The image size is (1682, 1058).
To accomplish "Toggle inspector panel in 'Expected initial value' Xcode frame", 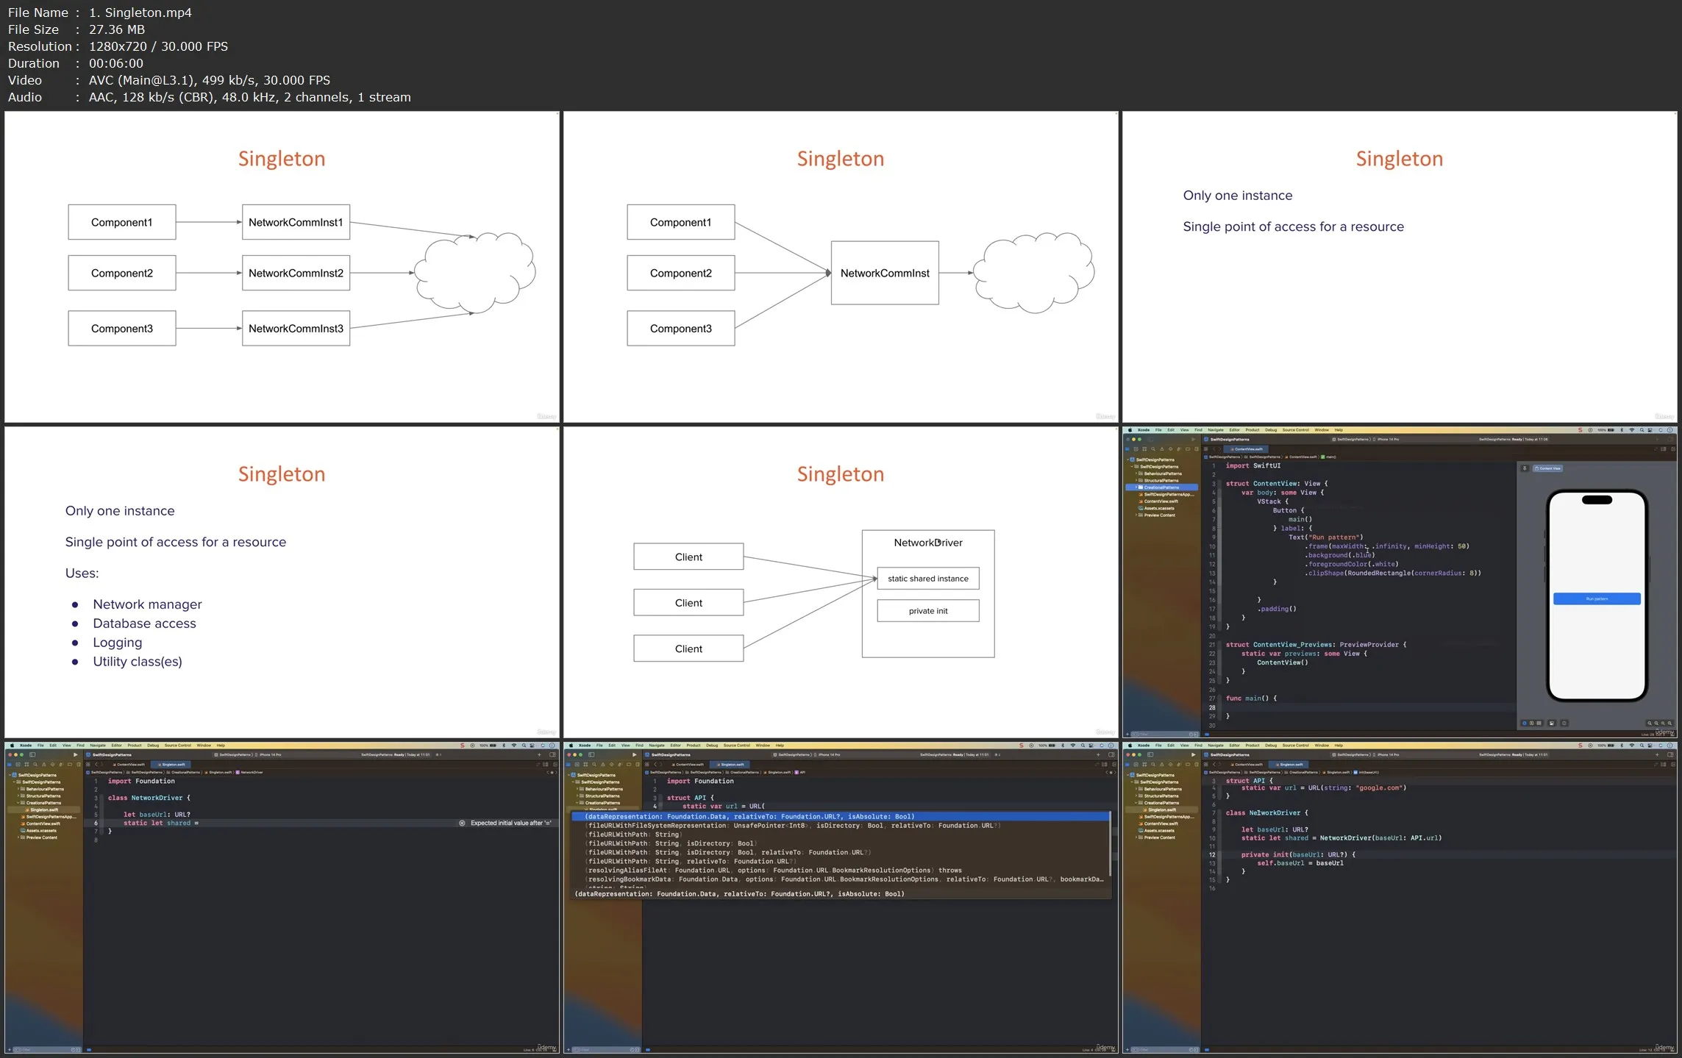I will click(x=552, y=754).
